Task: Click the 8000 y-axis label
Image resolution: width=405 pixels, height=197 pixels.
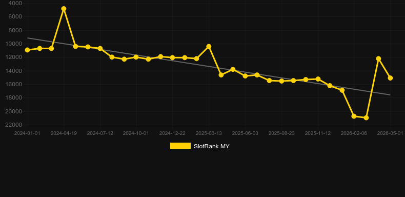Action: coord(15,30)
